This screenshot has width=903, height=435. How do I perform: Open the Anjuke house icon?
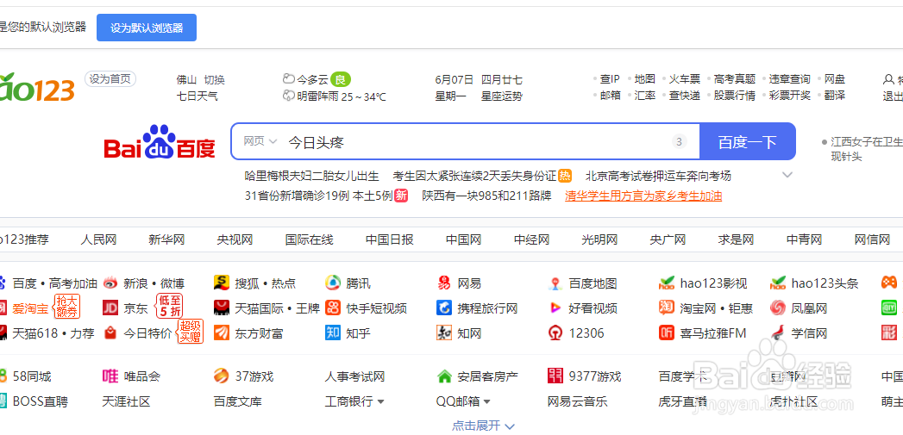click(x=444, y=376)
